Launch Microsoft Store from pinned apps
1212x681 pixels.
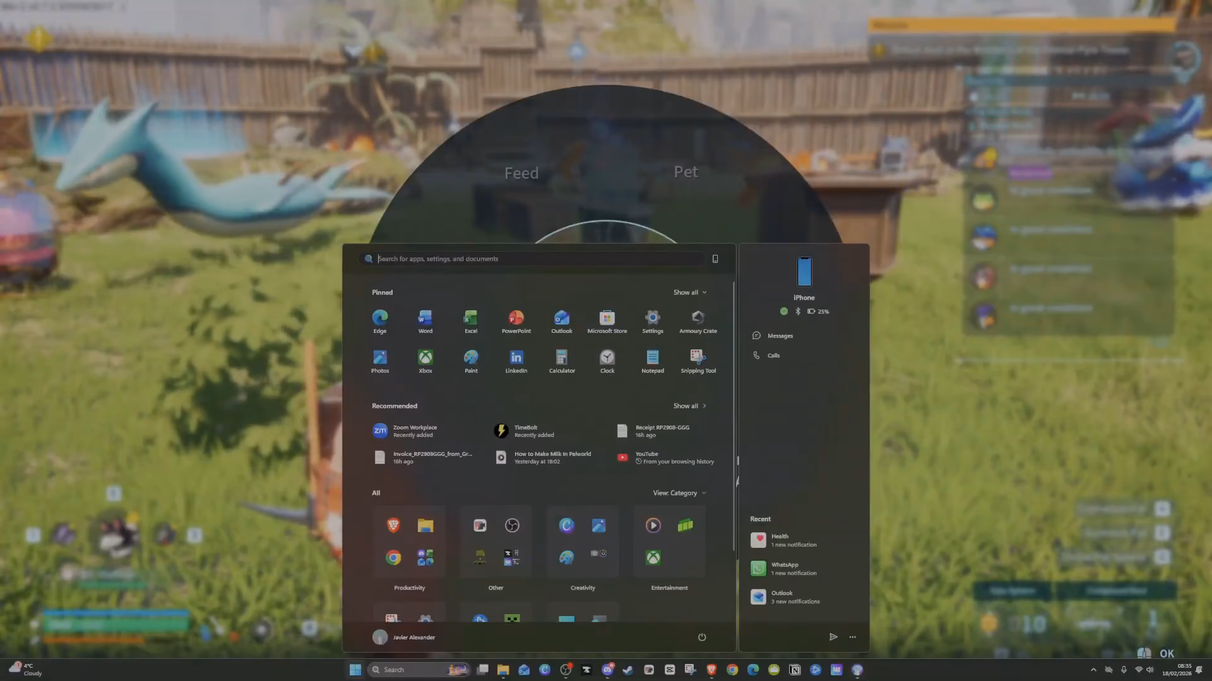click(x=607, y=322)
